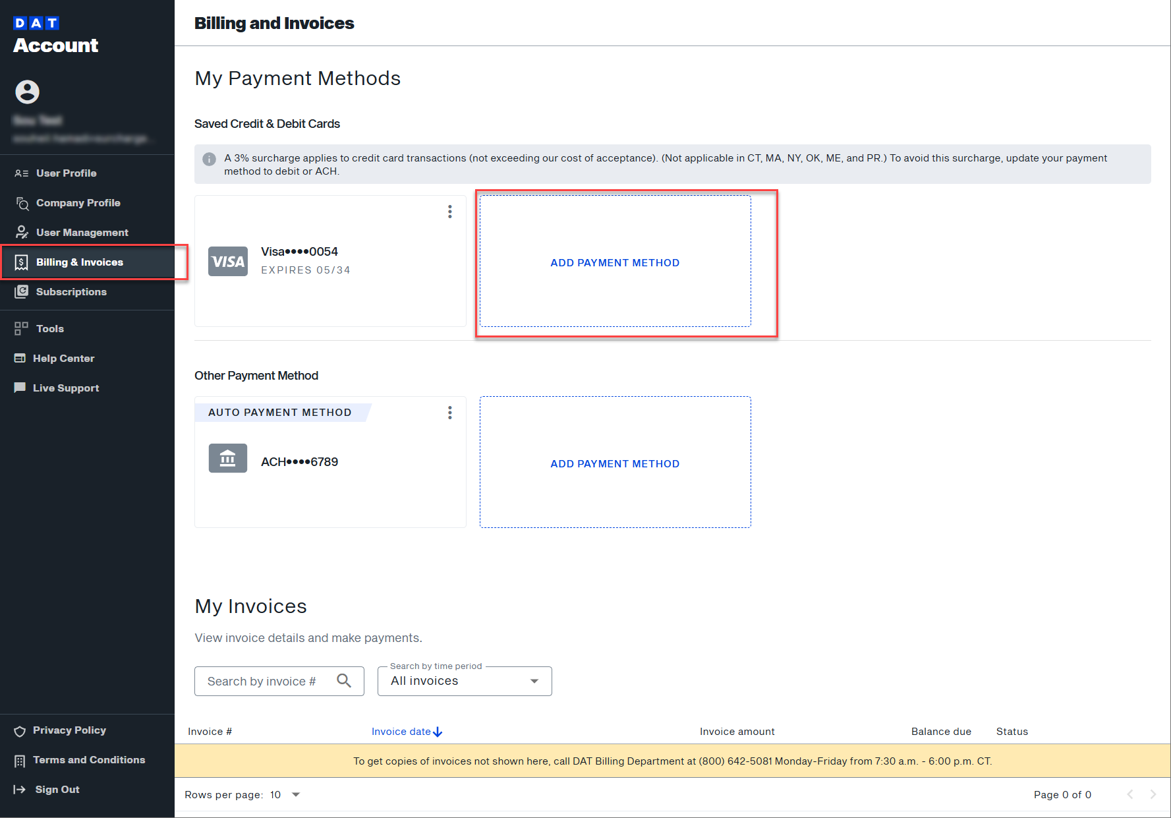This screenshot has width=1171, height=818.
Task: Click the magnifier icon in invoice search
Action: click(344, 681)
